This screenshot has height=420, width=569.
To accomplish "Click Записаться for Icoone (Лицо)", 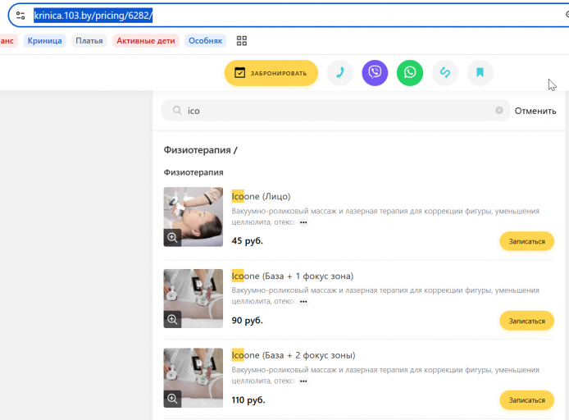I will 526,241.
